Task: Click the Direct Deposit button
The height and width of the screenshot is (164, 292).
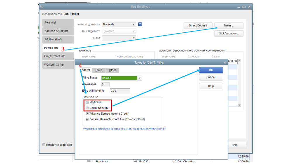Action: pos(198,25)
